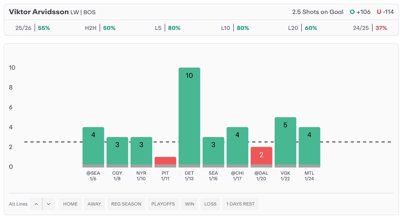
Task: Open the L10 hit rate stat
Action: click(x=235, y=28)
